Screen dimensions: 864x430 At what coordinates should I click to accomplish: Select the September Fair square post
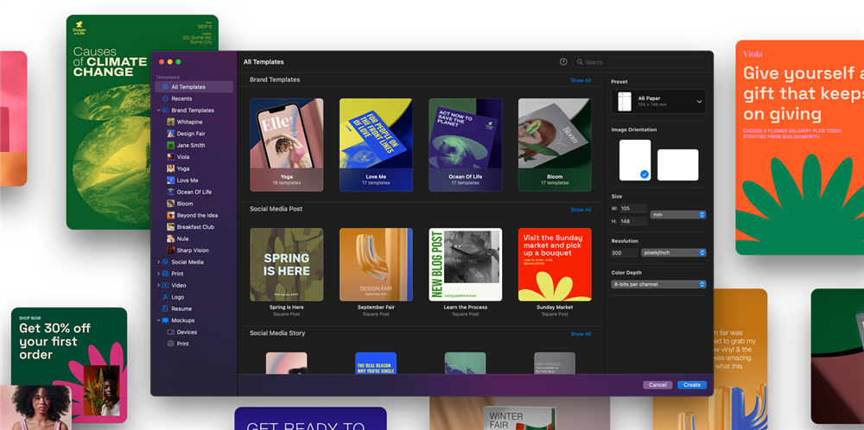pyautogui.click(x=376, y=265)
